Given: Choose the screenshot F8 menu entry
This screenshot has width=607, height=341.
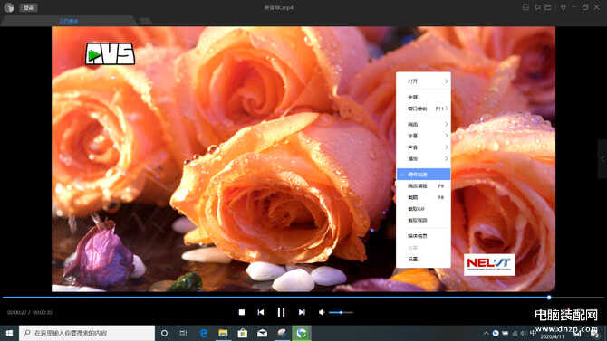Looking at the screenshot, I should tap(423, 197).
